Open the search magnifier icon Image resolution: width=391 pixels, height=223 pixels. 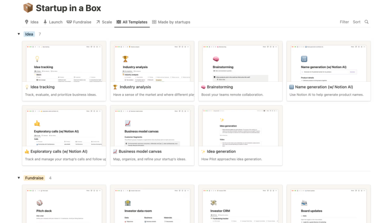367,22
